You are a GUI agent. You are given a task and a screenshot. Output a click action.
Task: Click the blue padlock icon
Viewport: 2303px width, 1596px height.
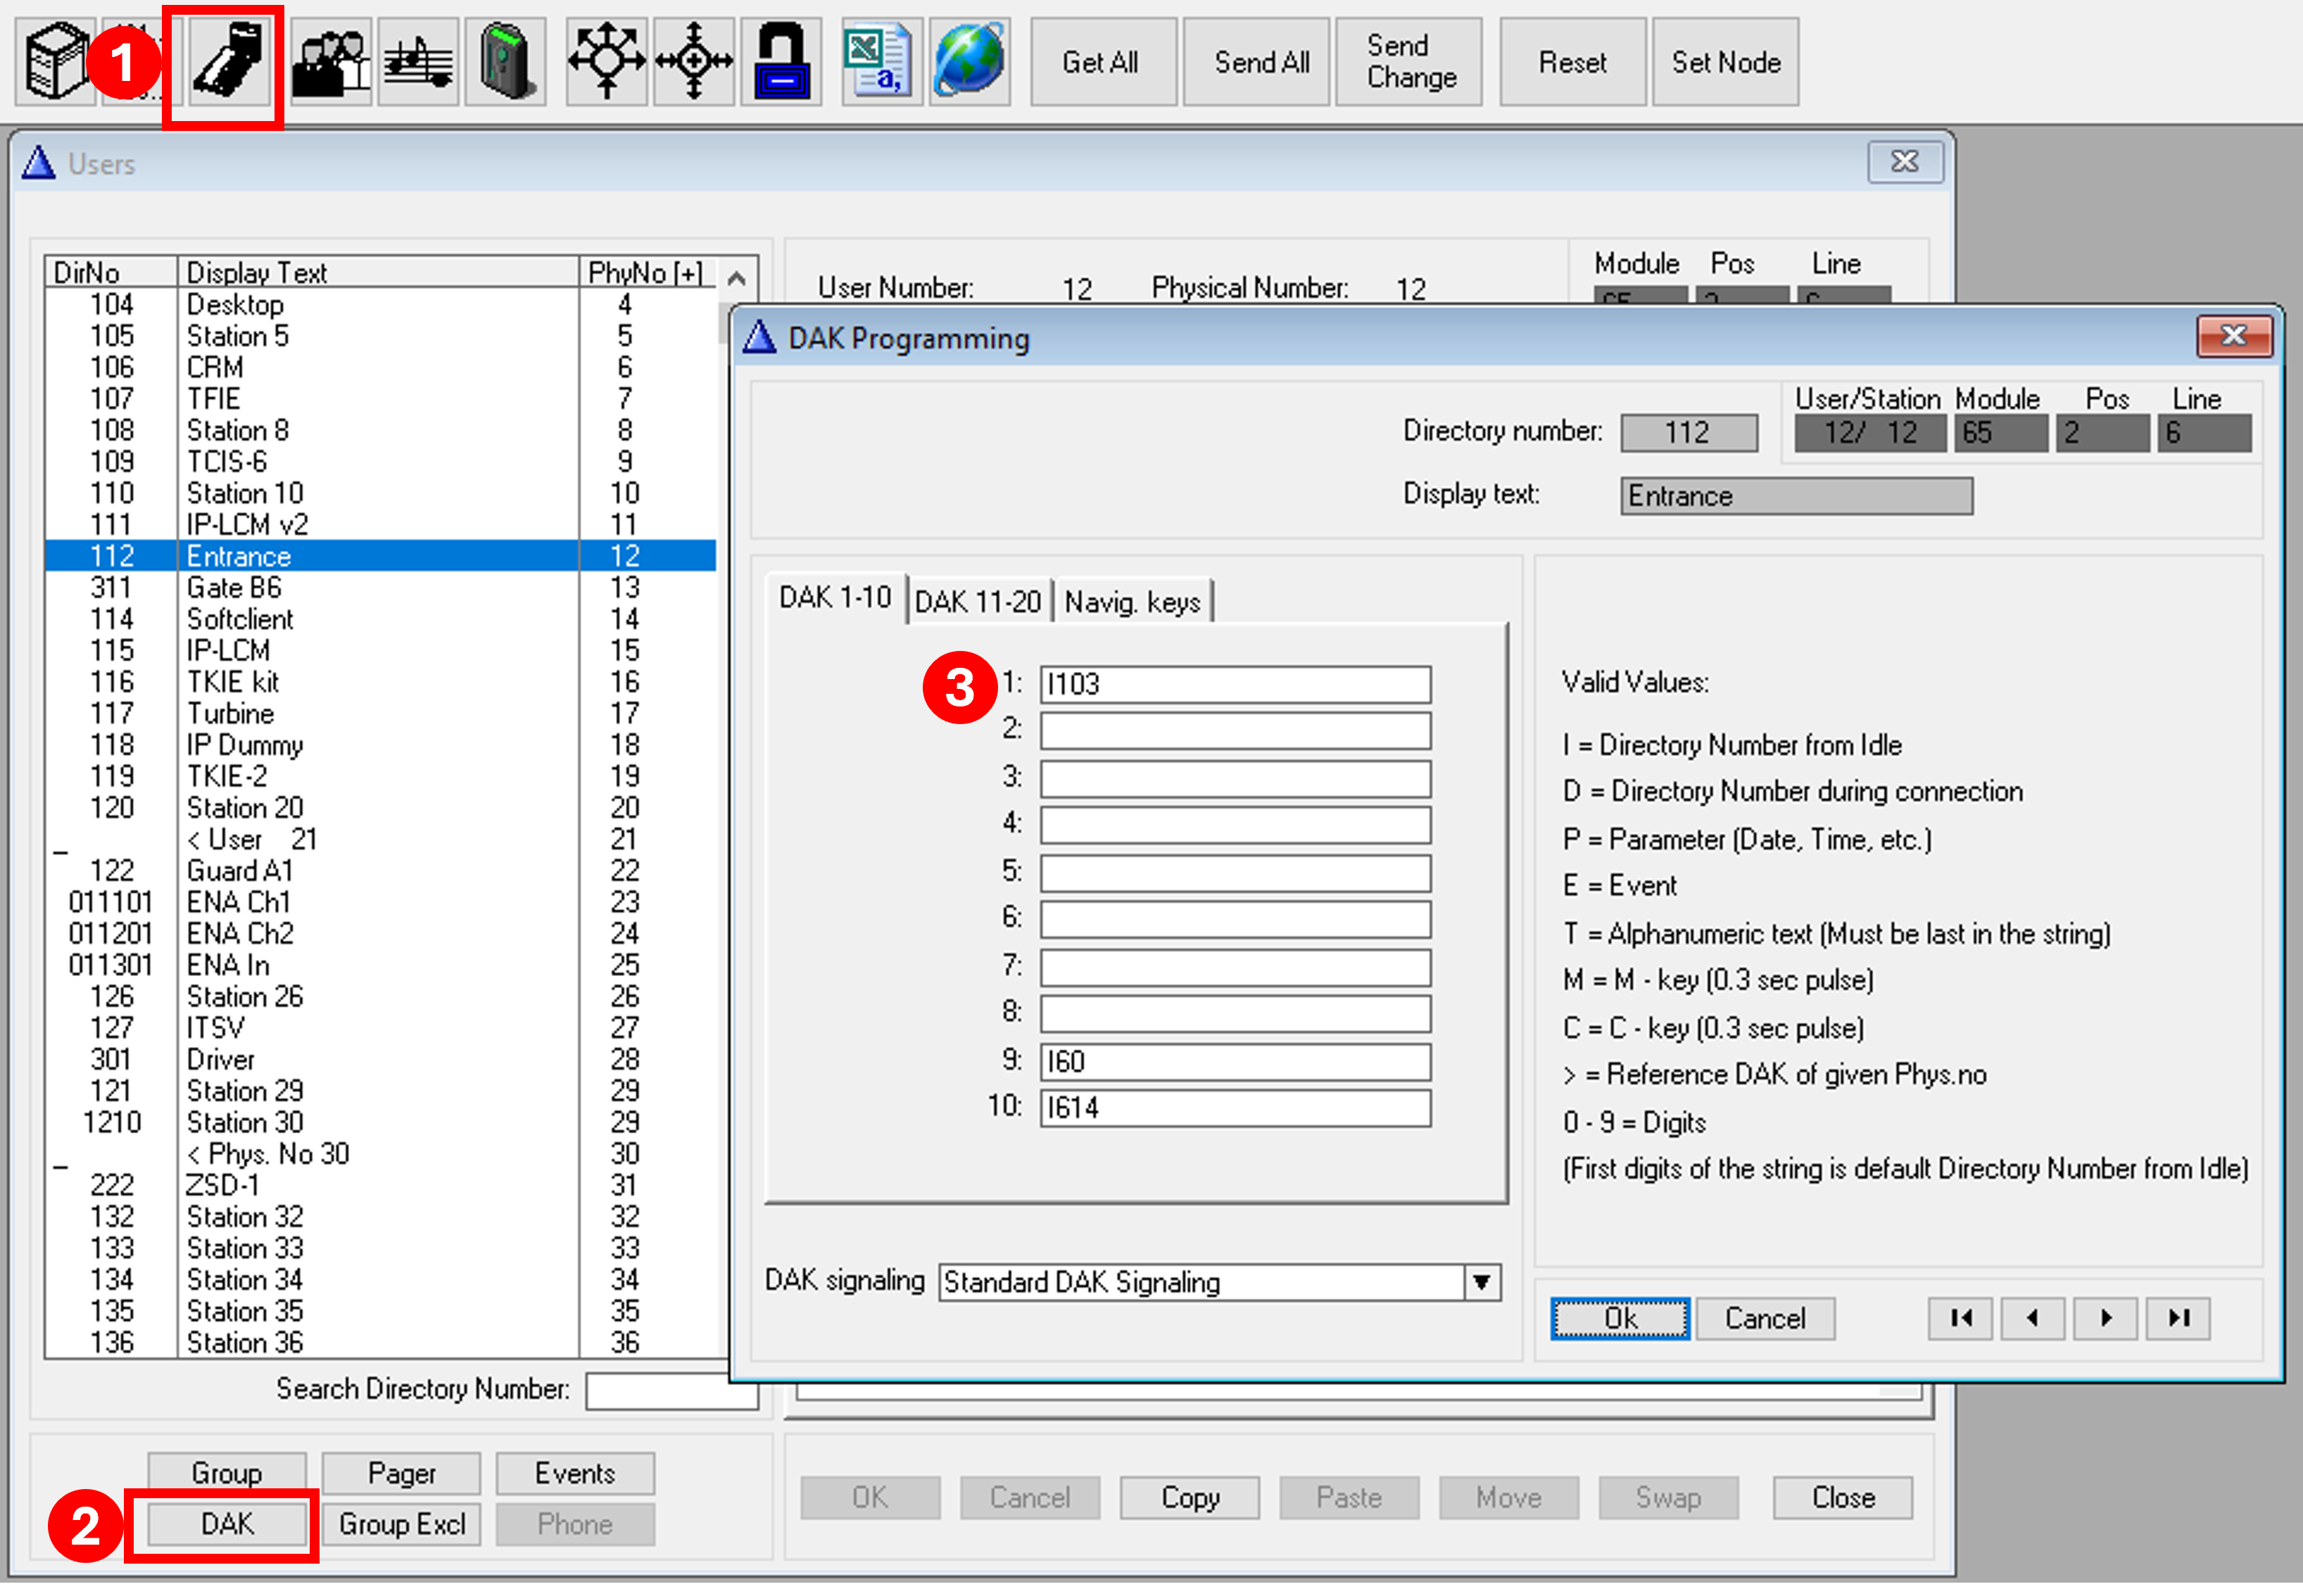781,62
